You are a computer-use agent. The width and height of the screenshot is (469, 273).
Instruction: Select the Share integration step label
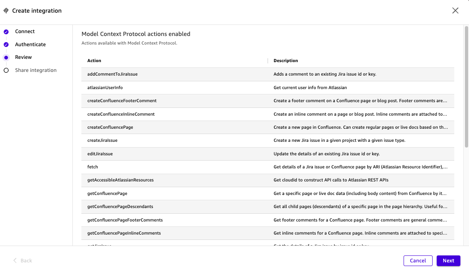tap(36, 70)
